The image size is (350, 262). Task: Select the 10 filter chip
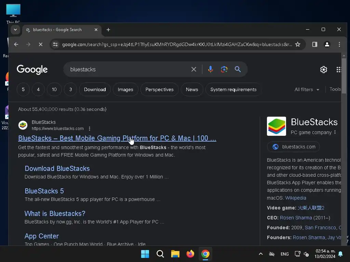click(54, 89)
